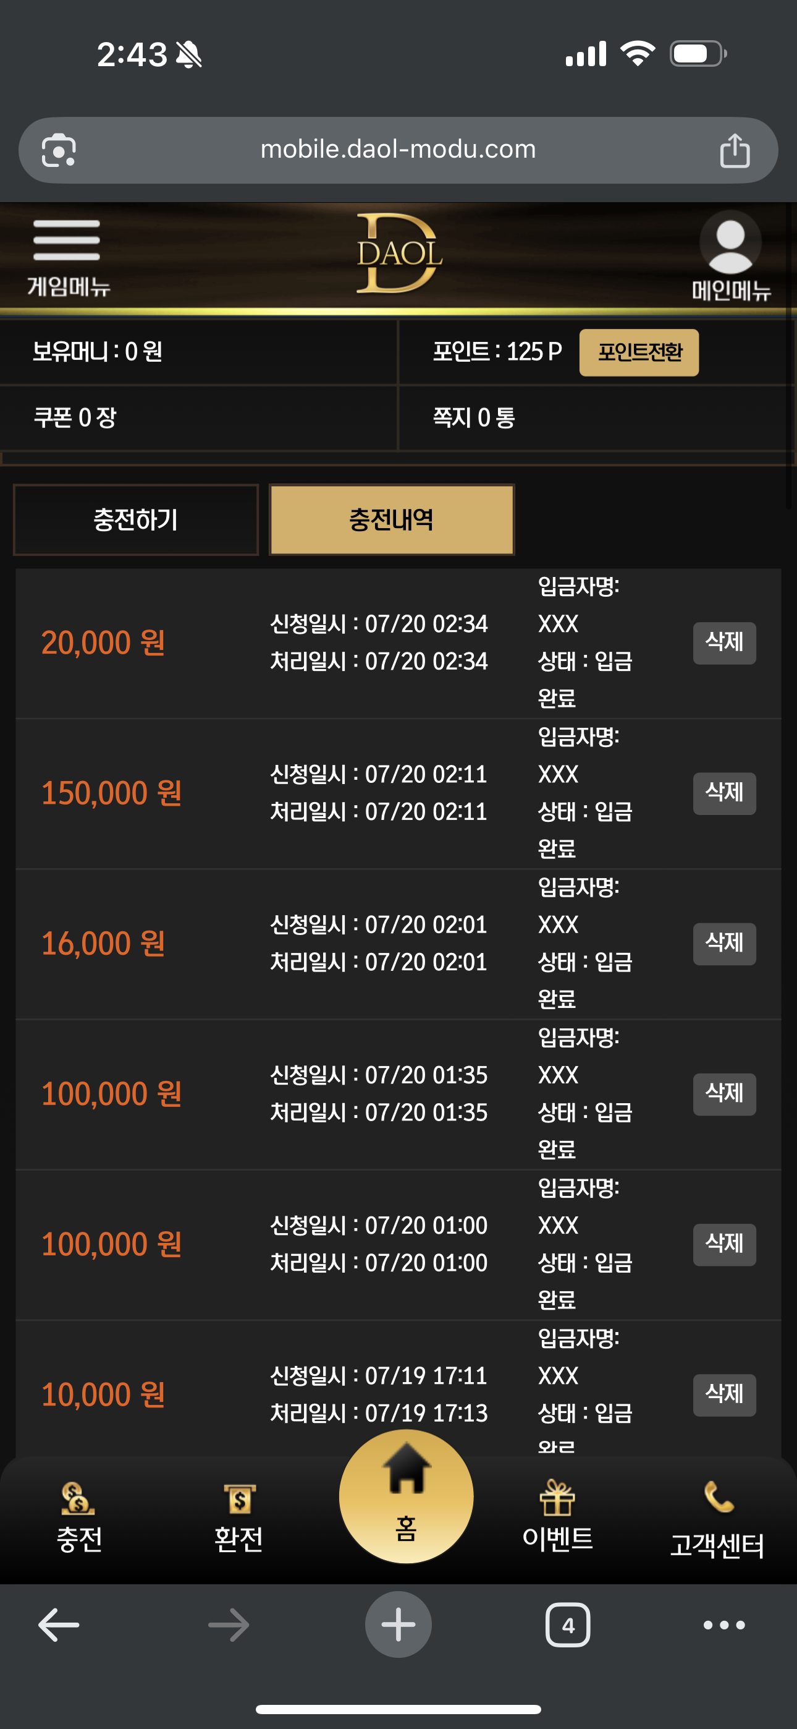Switch to the 충전하기 tab

(135, 519)
